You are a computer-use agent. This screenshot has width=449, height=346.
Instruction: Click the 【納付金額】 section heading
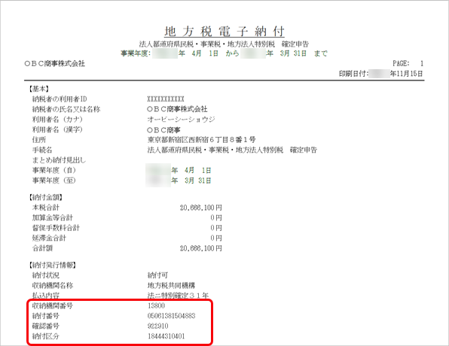point(45,197)
